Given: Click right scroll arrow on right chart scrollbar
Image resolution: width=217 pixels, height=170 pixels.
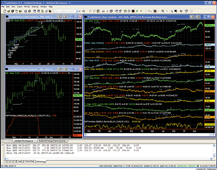Looking at the screenshot, I should click(213, 135).
